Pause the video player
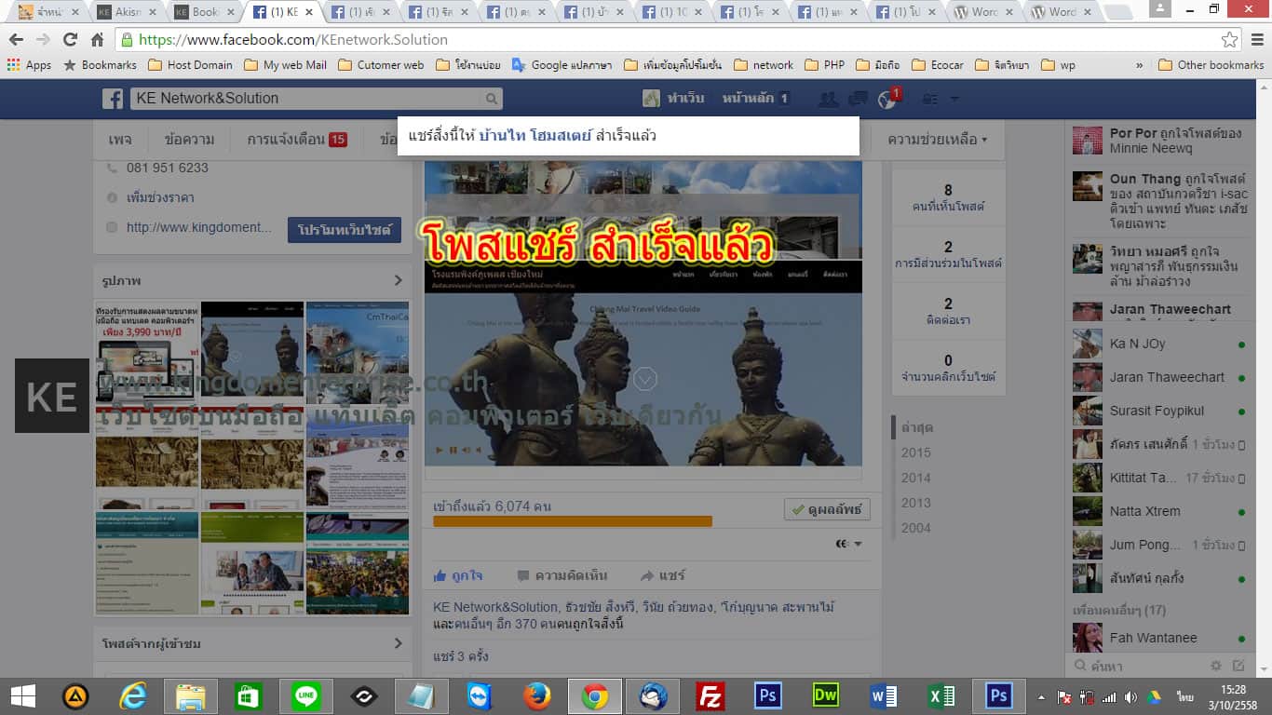The width and height of the screenshot is (1272, 715). coord(453,450)
